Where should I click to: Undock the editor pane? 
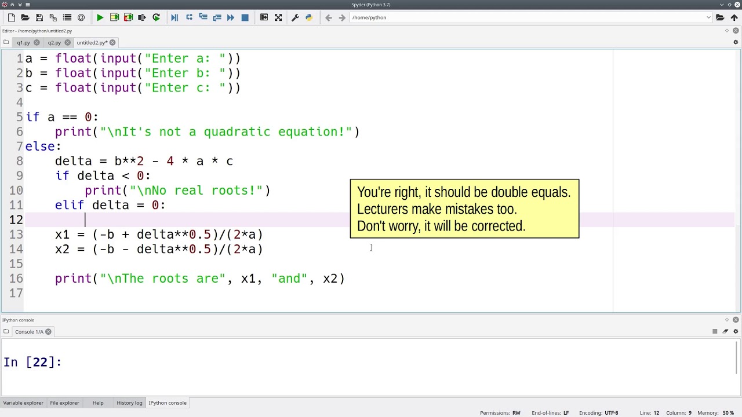coord(727,31)
